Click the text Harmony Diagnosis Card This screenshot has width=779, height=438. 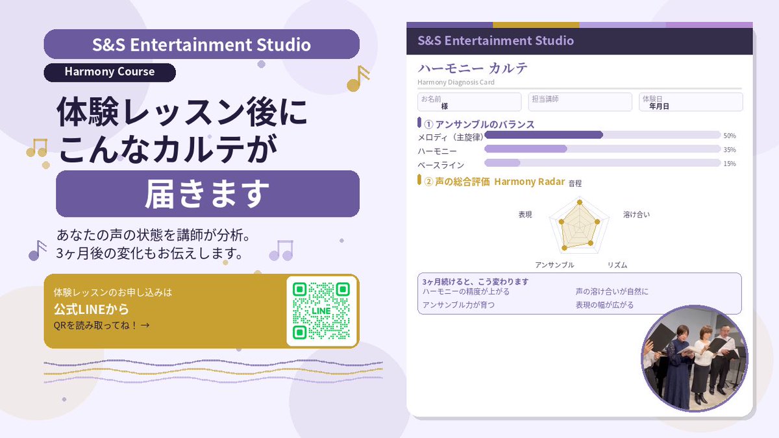(x=456, y=82)
